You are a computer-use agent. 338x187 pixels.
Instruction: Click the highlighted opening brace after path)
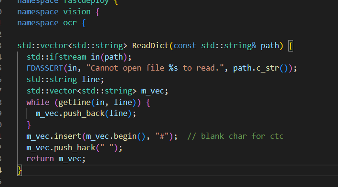pyautogui.click(x=291, y=46)
